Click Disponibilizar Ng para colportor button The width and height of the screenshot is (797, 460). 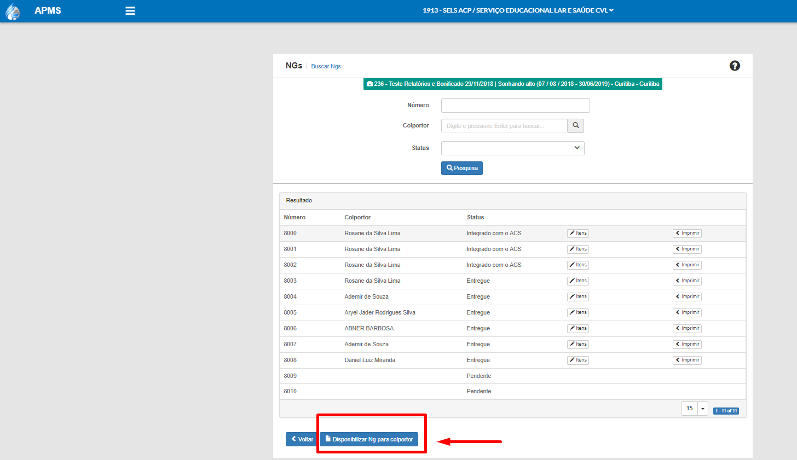tap(369, 439)
